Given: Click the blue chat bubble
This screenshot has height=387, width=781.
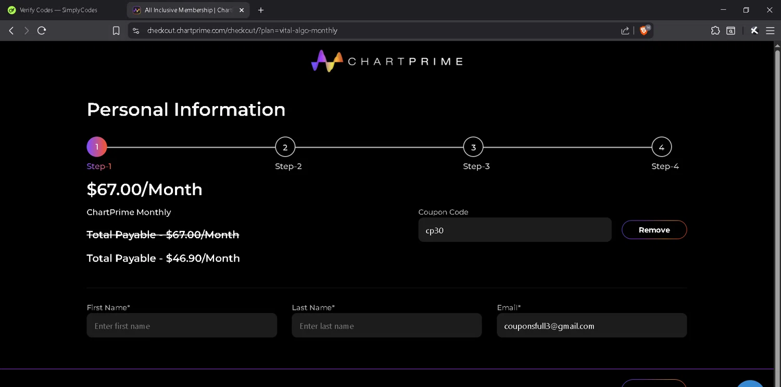Looking at the screenshot, I should coord(750,384).
